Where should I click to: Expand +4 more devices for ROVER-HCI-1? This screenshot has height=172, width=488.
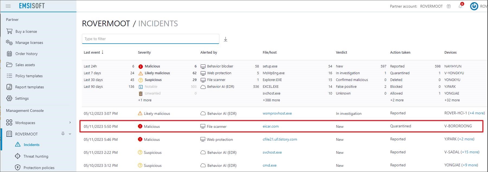point(476,113)
